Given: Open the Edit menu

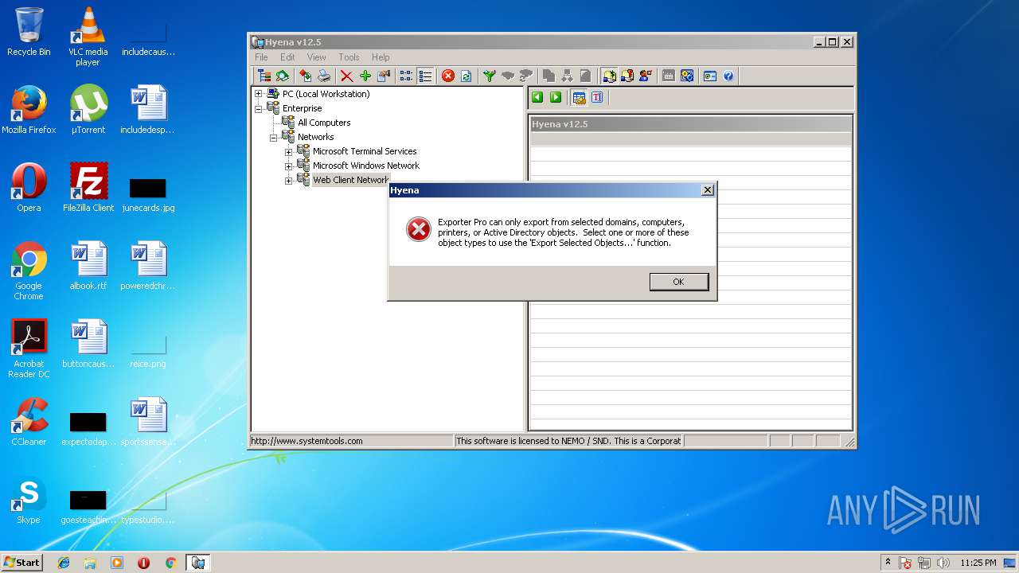Looking at the screenshot, I should pos(287,57).
